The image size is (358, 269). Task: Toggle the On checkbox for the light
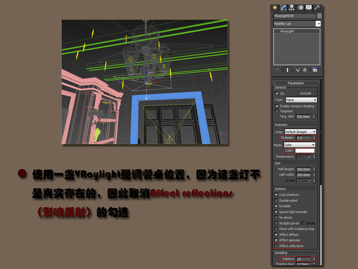pyautogui.click(x=277, y=93)
